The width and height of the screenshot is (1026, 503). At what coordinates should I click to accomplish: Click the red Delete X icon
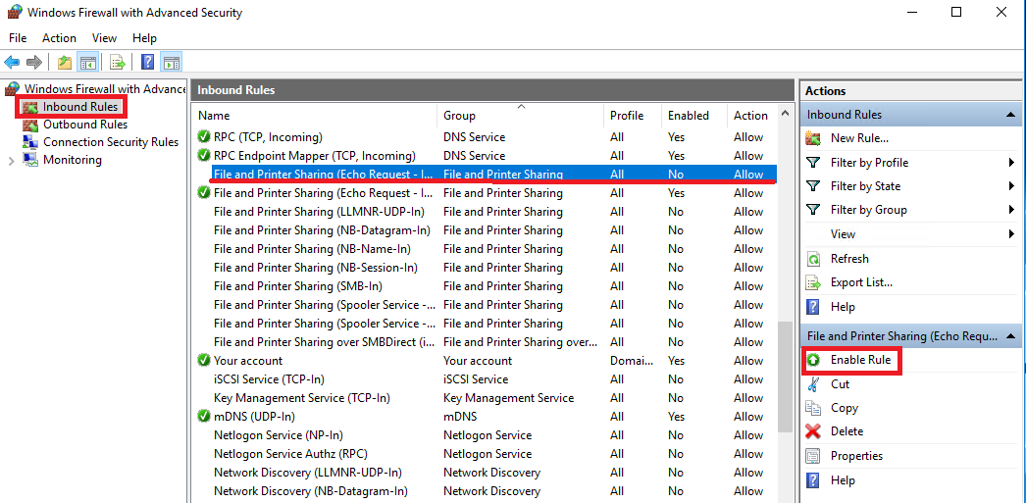[813, 431]
